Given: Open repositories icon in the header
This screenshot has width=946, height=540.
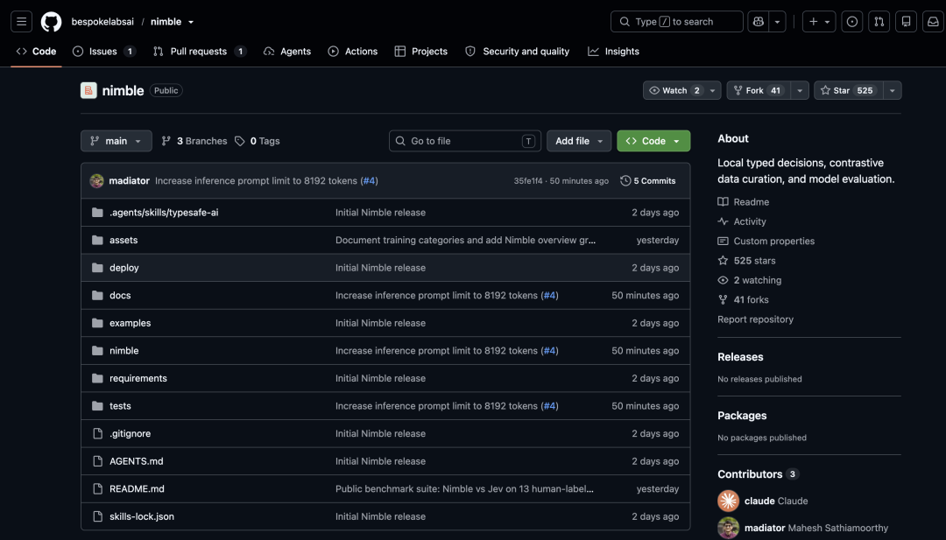Looking at the screenshot, I should pos(907,22).
